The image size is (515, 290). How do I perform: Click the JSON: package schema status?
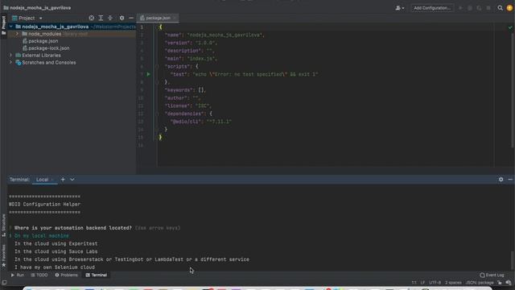point(480,283)
